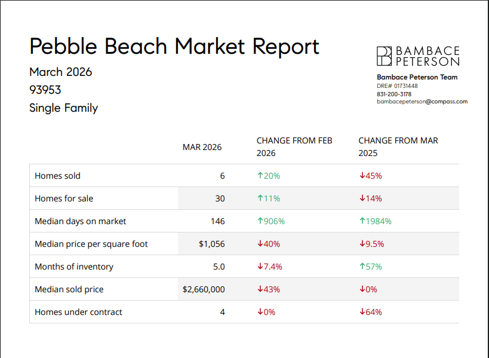This screenshot has width=489, height=358.
Task: Click the Bambace Peterson logo
Action: 418,56
